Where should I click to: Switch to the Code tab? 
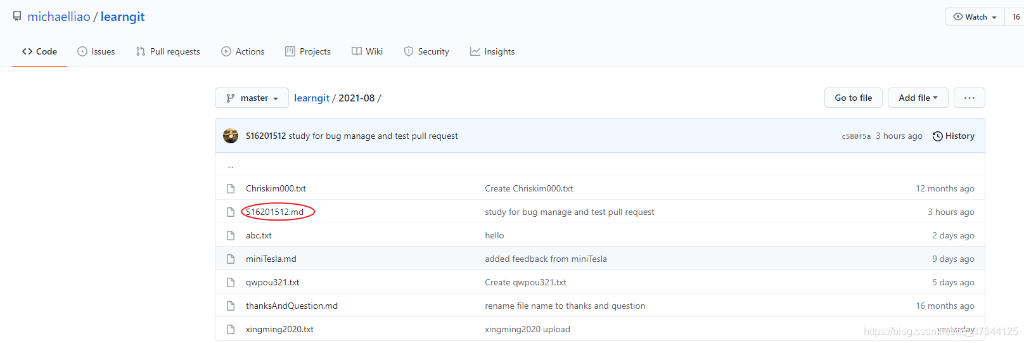pos(39,51)
